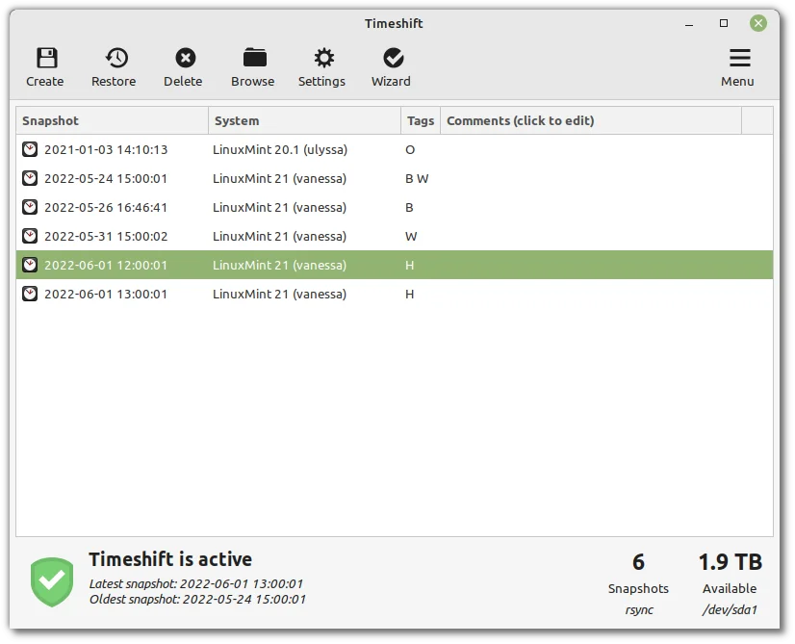
Task: Click the green shield status icon
Action: point(51,581)
